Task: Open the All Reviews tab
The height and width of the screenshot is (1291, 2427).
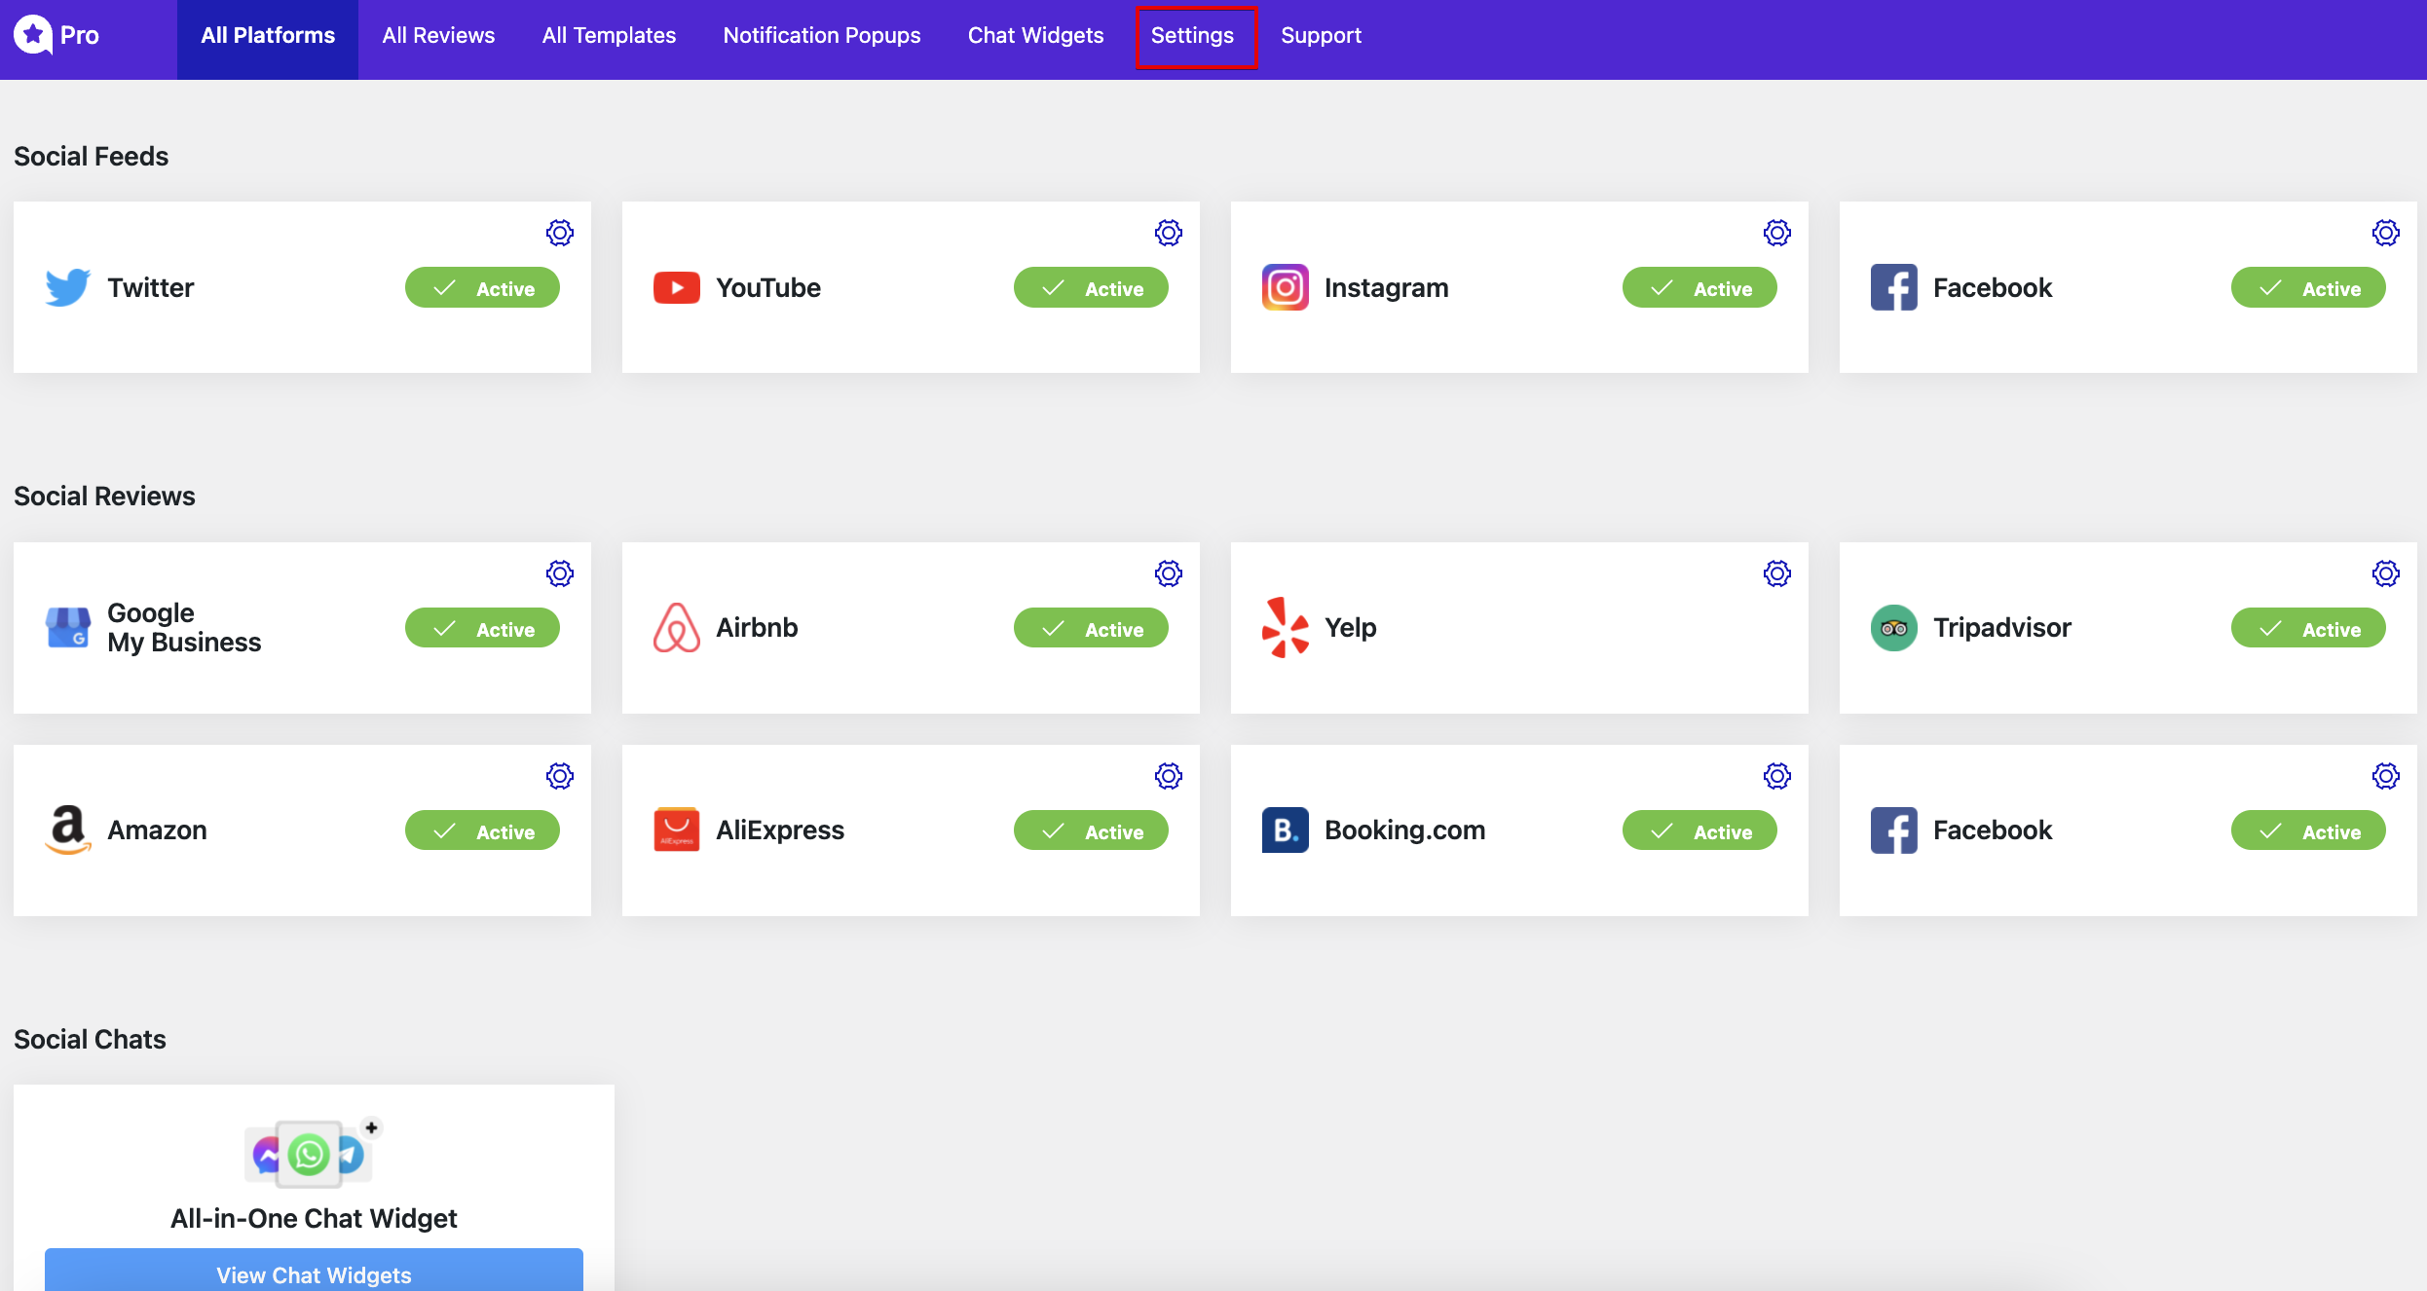Action: click(438, 36)
